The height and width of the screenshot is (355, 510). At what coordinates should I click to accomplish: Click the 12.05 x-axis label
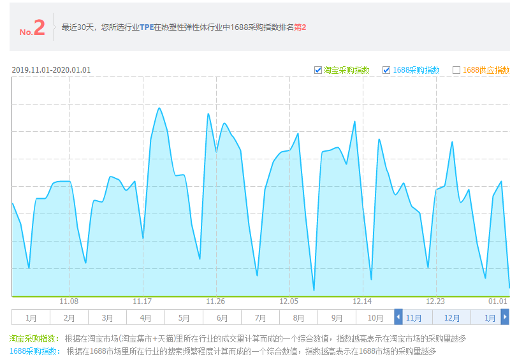289,301
